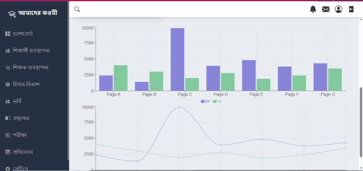Open সেটিংস settings menu
This screenshot has height=171, width=363.
(20, 168)
